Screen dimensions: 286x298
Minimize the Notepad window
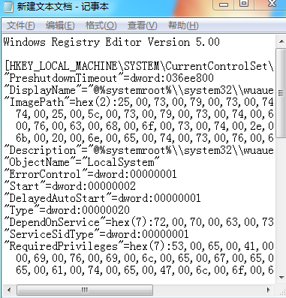tap(224, 5)
